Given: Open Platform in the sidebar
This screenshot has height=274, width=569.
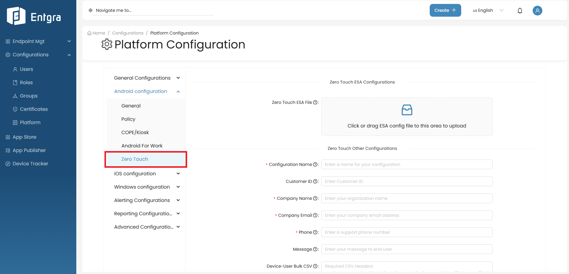Looking at the screenshot, I should point(30,122).
